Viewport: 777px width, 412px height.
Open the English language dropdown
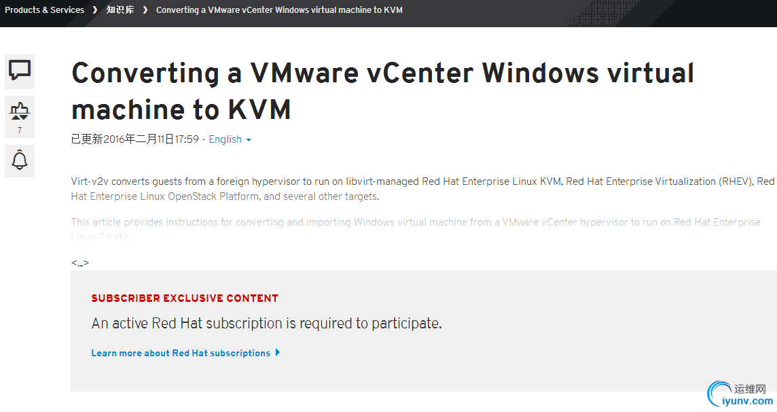click(225, 139)
